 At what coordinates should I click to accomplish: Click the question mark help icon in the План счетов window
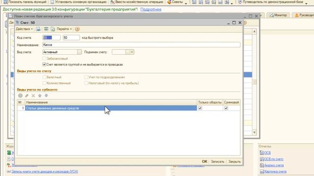245,23
